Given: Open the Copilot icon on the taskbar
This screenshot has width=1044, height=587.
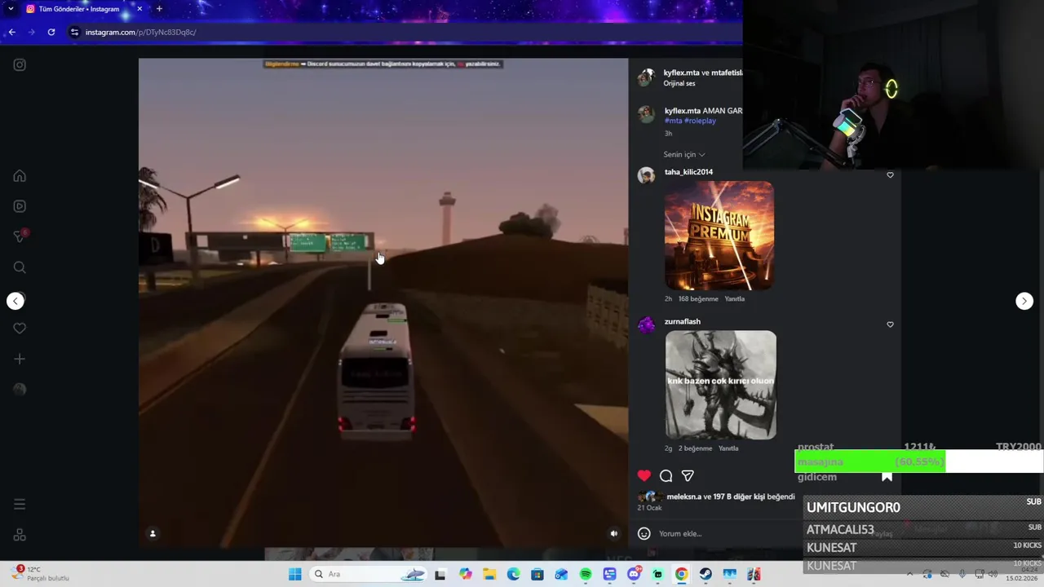Looking at the screenshot, I should pyautogui.click(x=465, y=574).
